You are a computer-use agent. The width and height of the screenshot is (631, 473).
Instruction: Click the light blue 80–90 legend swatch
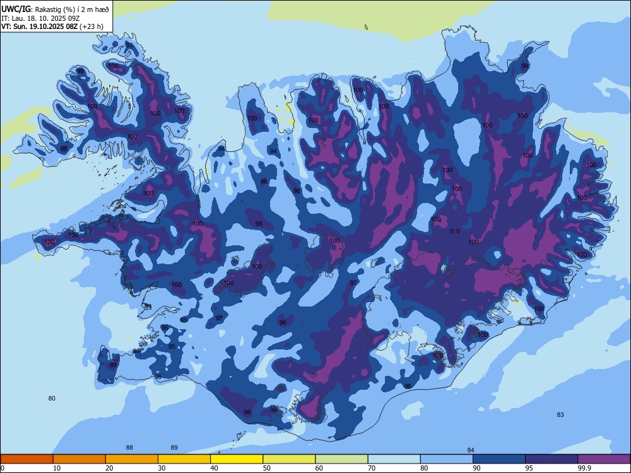pos(447,459)
